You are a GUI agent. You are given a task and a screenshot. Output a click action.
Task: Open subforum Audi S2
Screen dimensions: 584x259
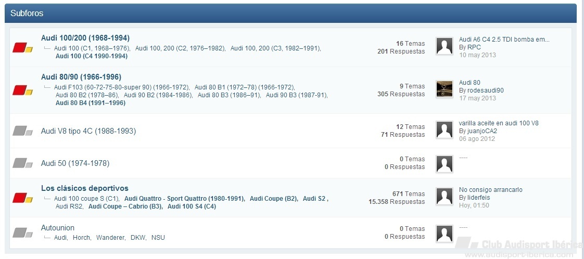(x=314, y=199)
